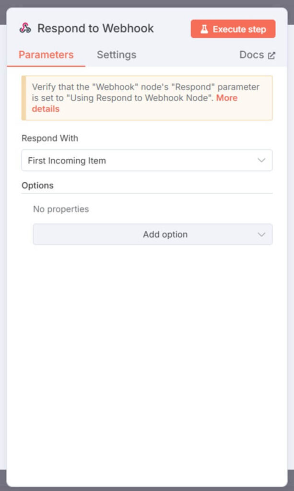Open the Respond With dropdown
Viewport: 294px width, 491px height.
(147, 161)
